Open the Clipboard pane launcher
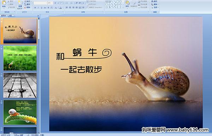The height and width of the screenshot is (136, 212). pyautogui.click(x=14, y=12)
